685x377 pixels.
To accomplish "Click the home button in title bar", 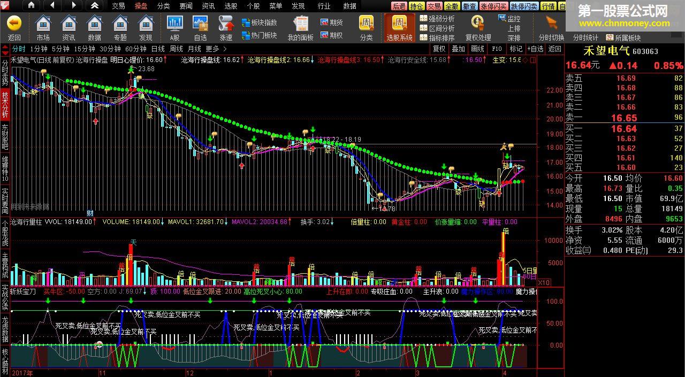I will (x=31, y=5).
